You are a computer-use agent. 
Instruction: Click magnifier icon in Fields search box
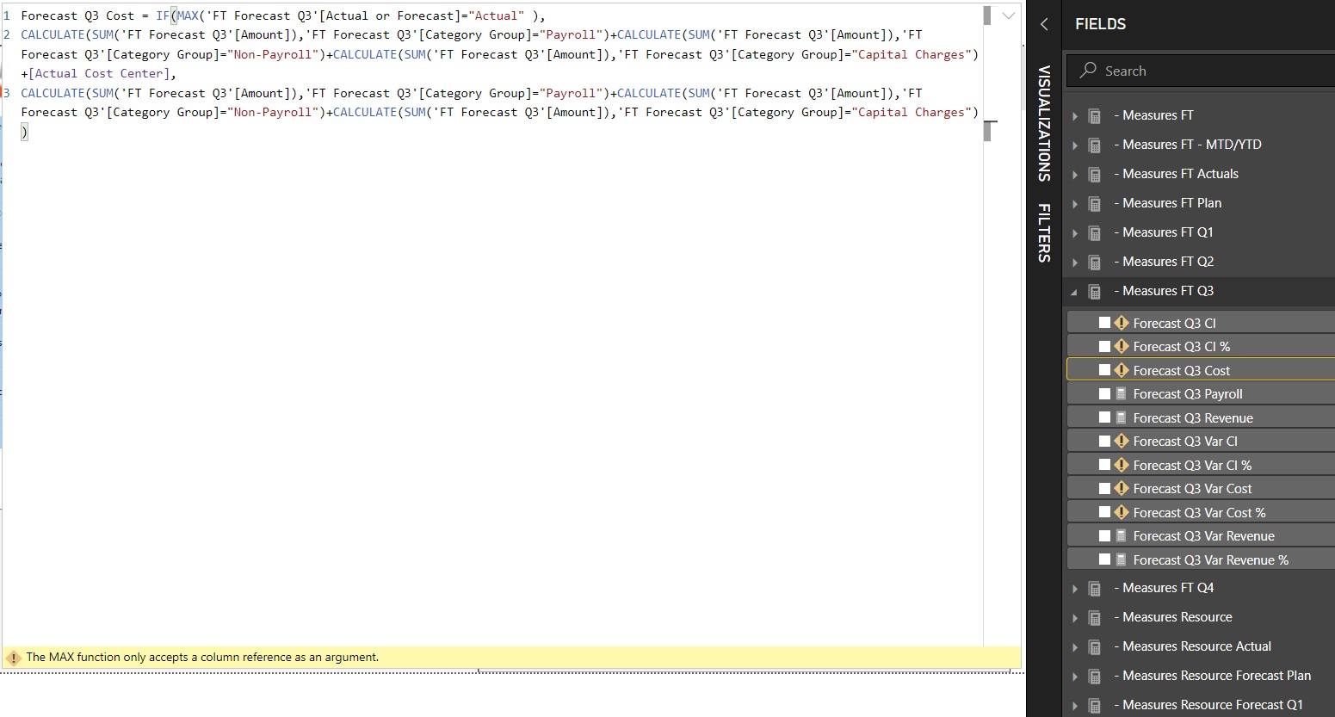(x=1088, y=71)
